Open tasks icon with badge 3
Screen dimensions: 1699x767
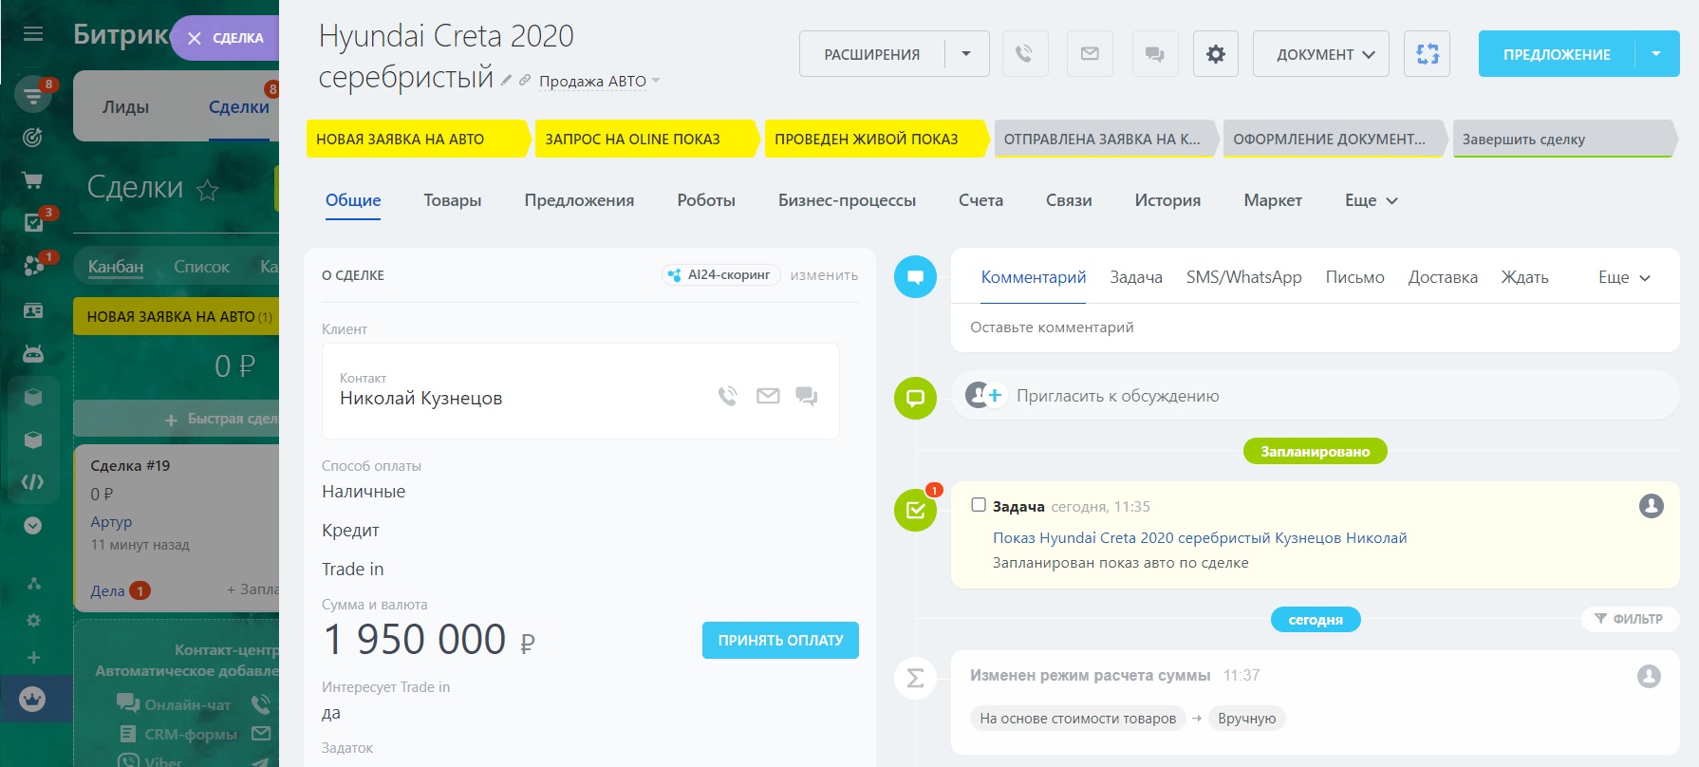(x=33, y=222)
